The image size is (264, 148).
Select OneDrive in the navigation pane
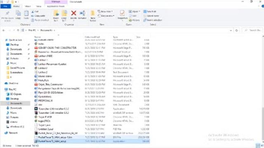coord(14,83)
